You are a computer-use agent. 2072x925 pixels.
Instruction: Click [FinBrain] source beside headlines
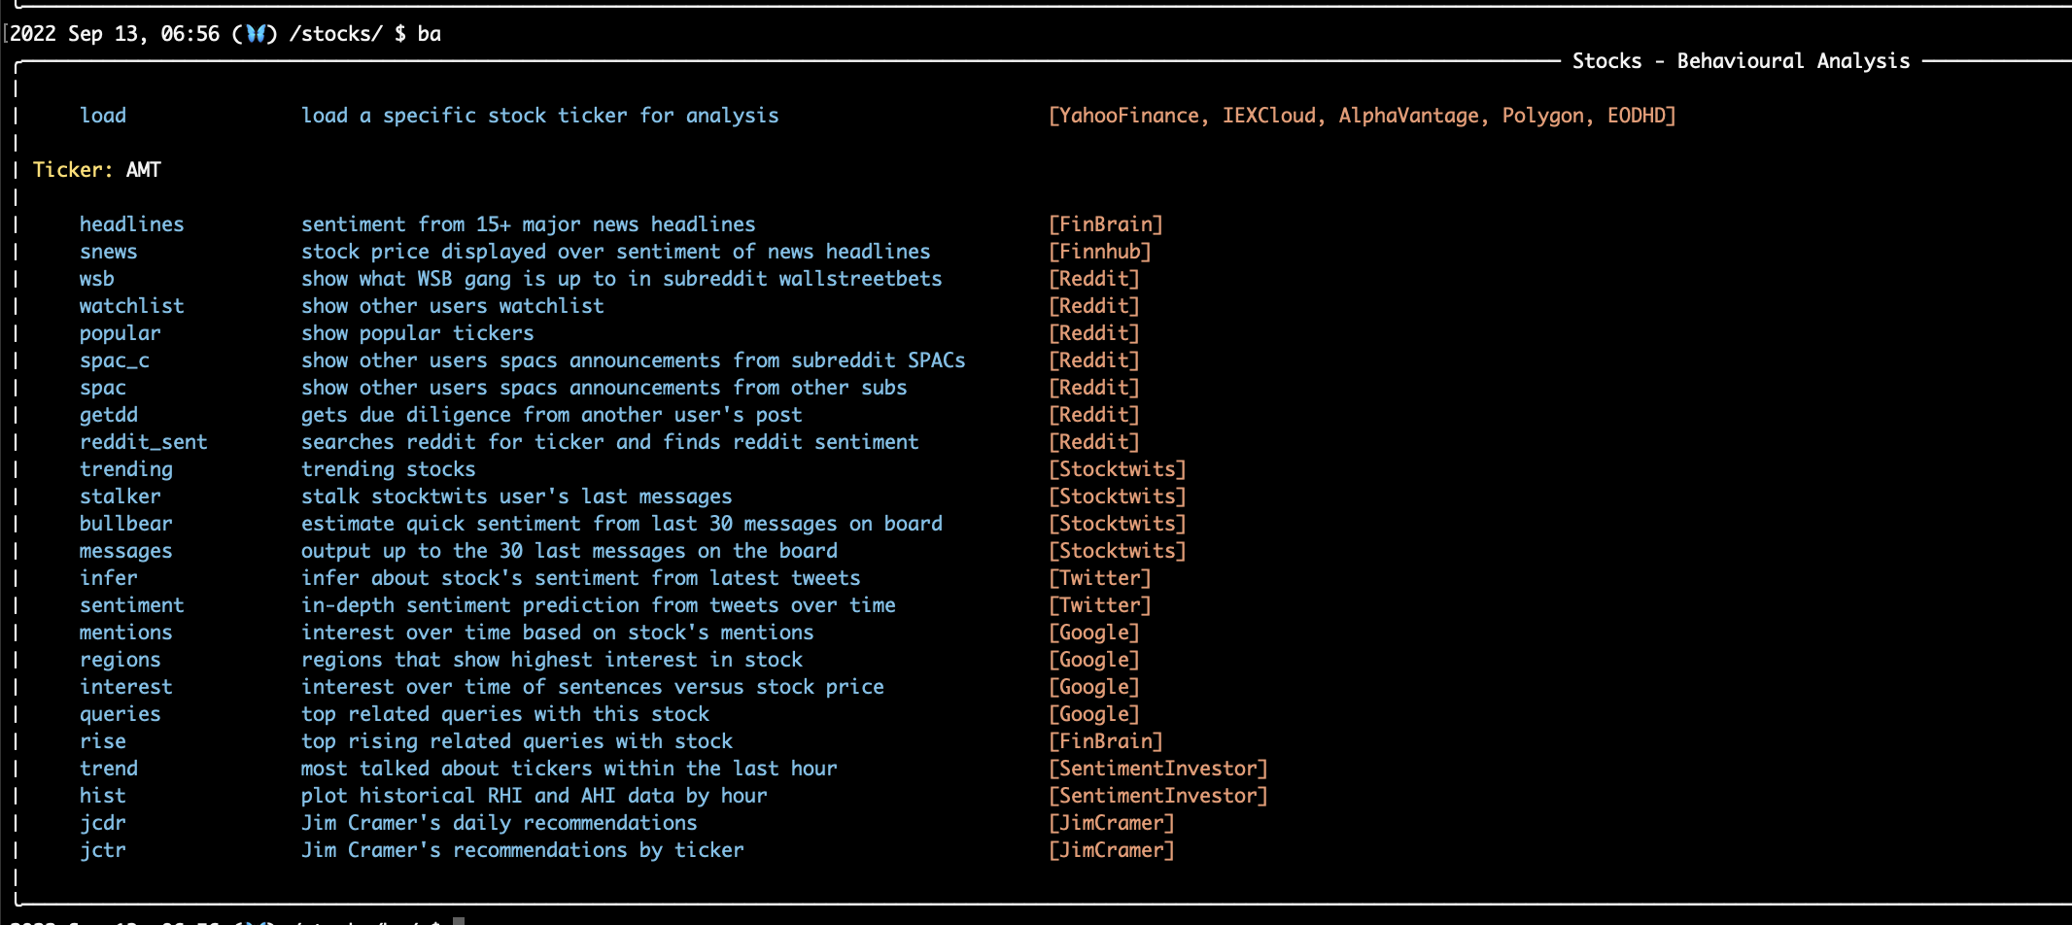1105,224
